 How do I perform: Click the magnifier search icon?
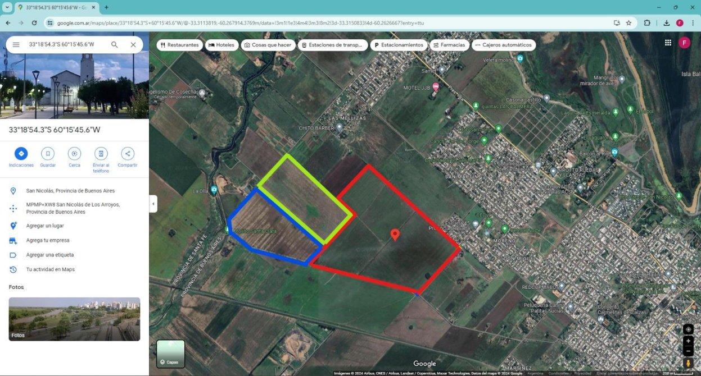coord(115,45)
